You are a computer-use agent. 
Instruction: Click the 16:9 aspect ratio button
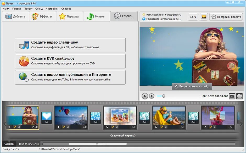click(x=193, y=17)
